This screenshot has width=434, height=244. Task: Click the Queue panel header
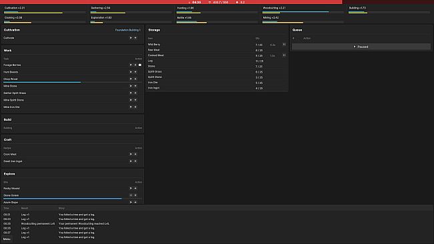click(297, 30)
